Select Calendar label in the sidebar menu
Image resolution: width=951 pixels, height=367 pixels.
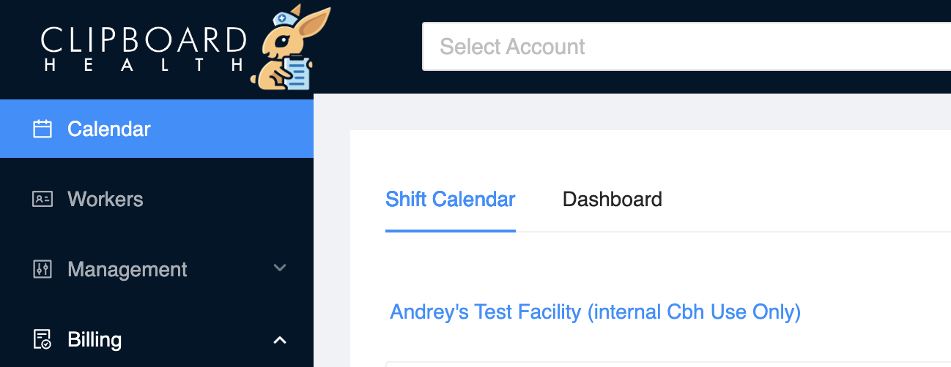[x=109, y=129]
